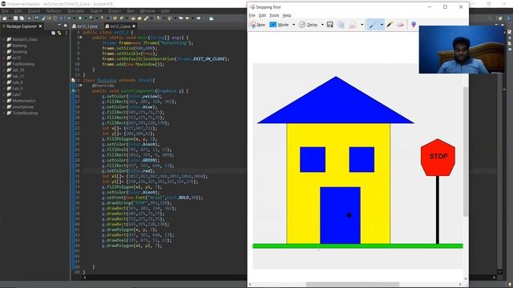
Task: Select the Mathematics project
Action: tap(23, 101)
